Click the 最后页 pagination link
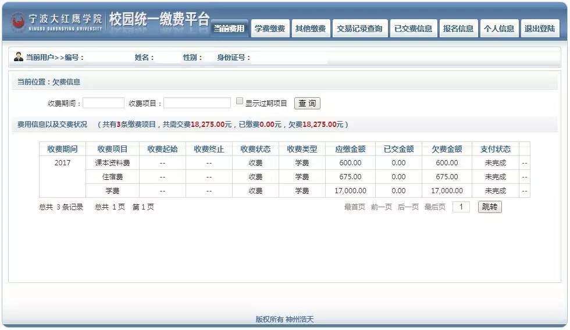The image size is (570, 330). coord(435,207)
